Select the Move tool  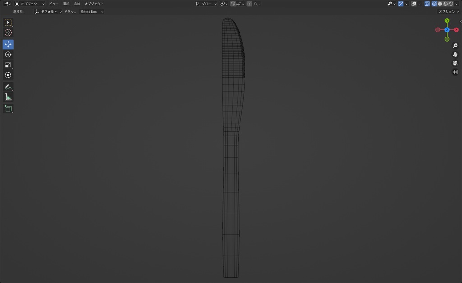(x=8, y=44)
